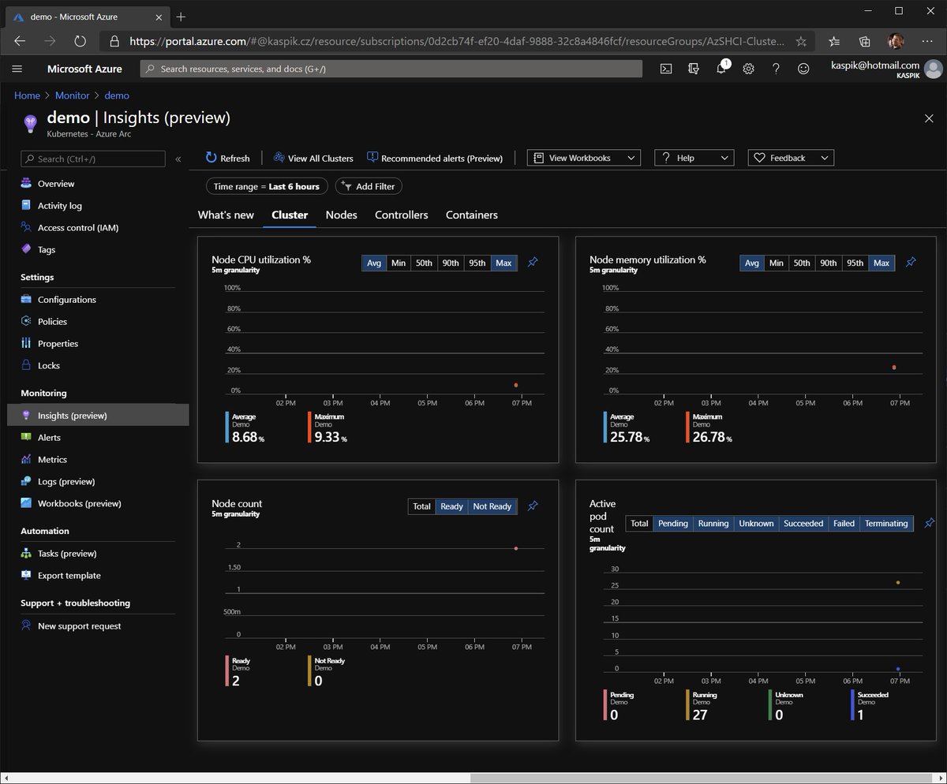Expand the Help dropdown
947x784 pixels.
[694, 158]
